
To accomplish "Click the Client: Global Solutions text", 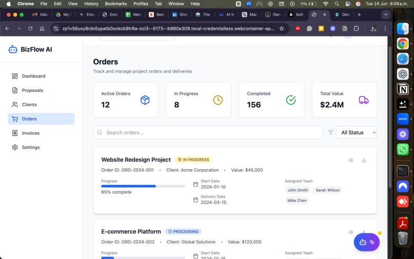I will pyautogui.click(x=191, y=242).
